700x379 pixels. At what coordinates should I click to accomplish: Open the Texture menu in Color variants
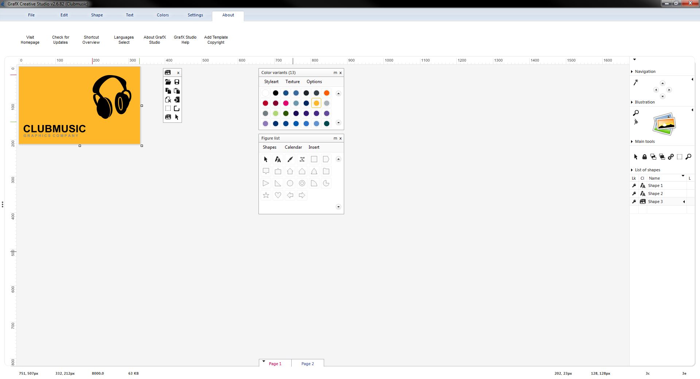[x=292, y=82]
